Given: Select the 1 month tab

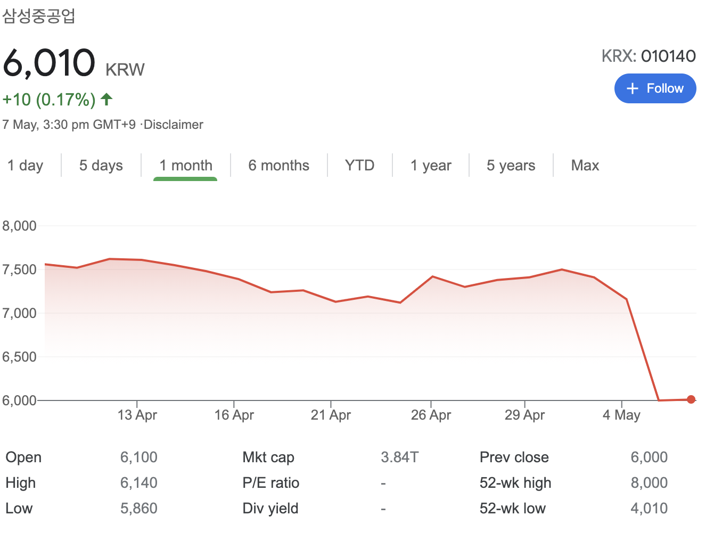Looking at the screenshot, I should pos(186,166).
